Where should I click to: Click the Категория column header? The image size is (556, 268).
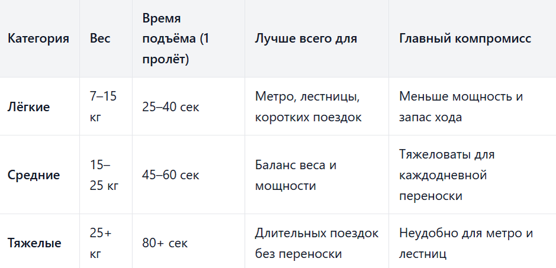tap(38, 38)
